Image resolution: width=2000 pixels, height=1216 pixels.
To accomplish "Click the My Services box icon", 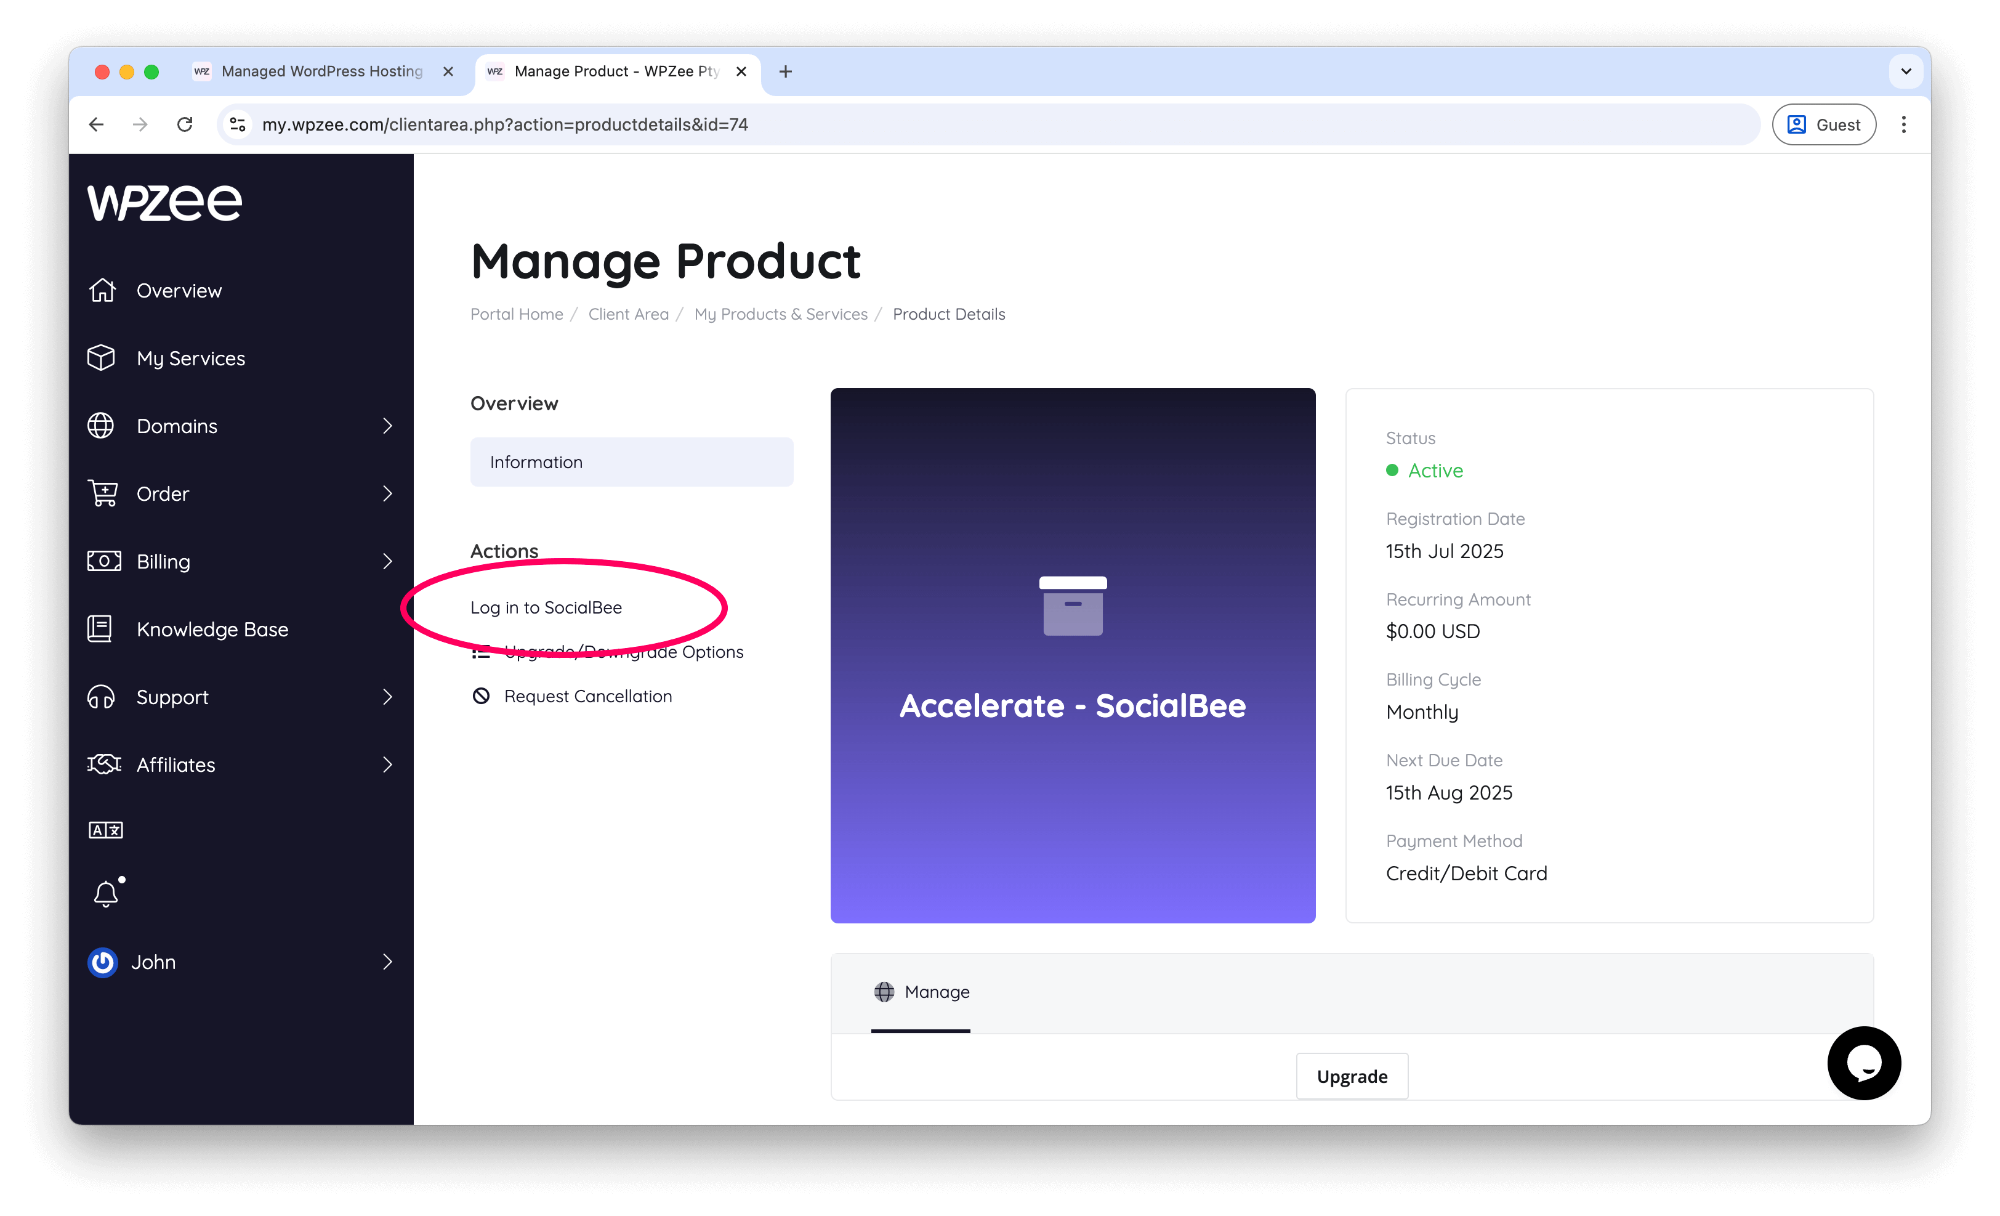I will [102, 358].
